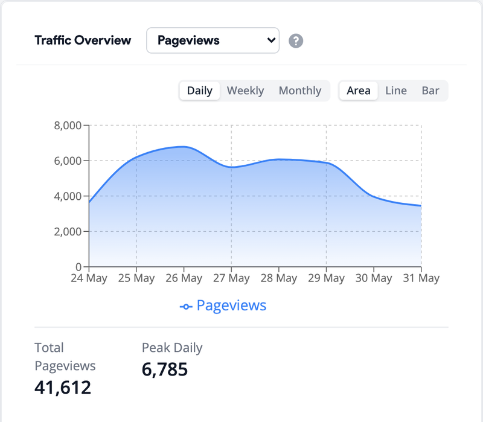Click the 8,000 y-axis label
This screenshot has height=422, width=483.
pos(68,126)
